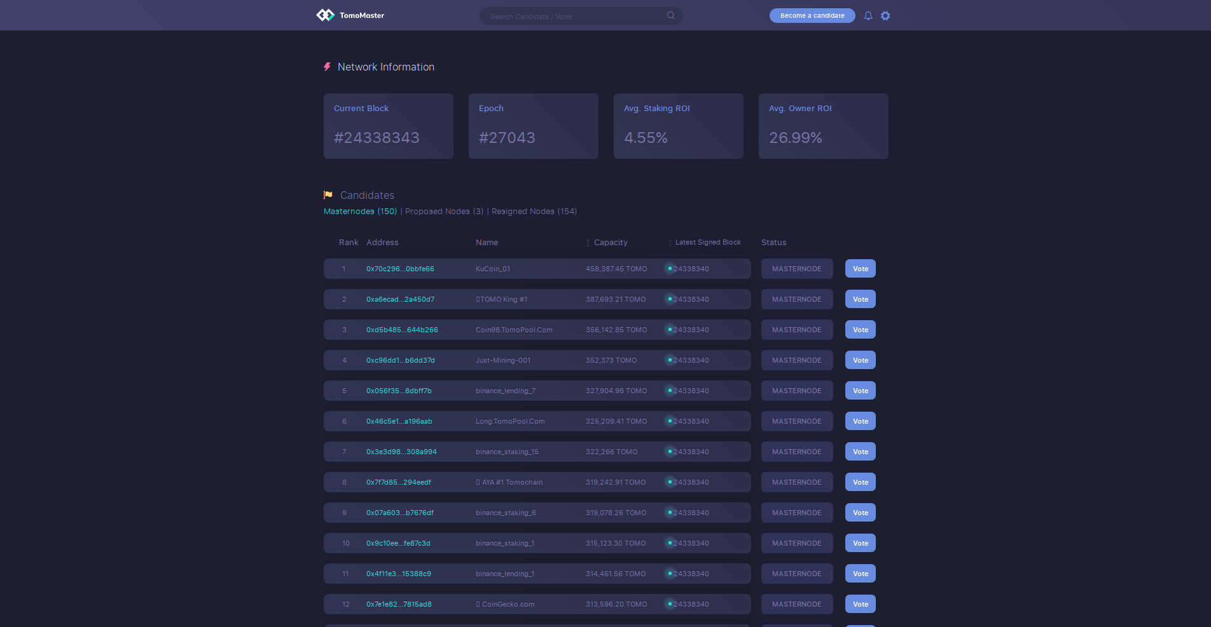Click the TomoMaster logo icon

324,15
